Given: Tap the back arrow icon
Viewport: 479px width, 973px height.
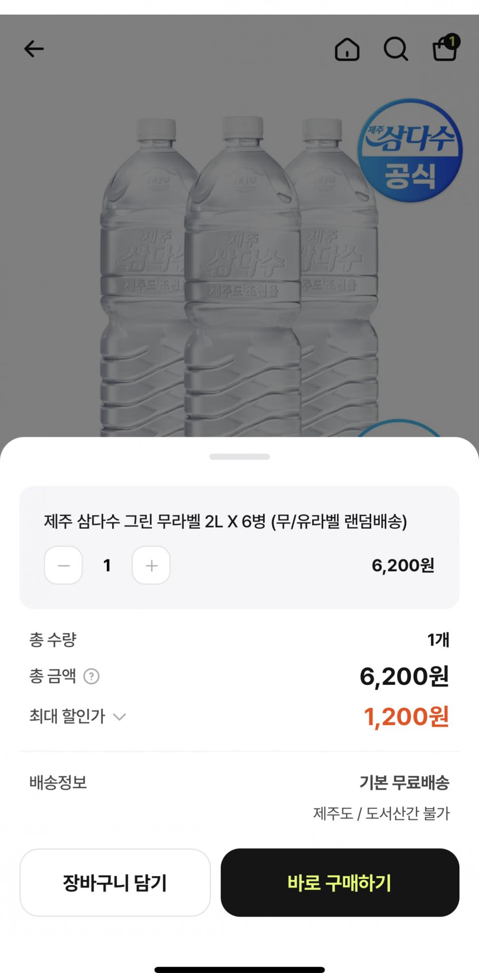Looking at the screenshot, I should tap(34, 49).
